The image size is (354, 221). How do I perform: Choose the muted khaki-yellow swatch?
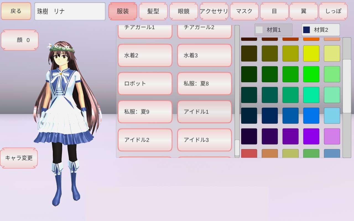tap(291, 154)
